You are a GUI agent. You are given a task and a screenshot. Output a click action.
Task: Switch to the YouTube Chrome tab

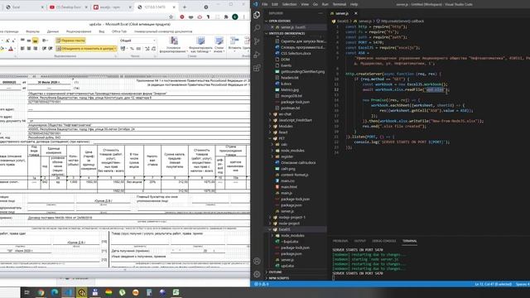(x=68, y=7)
